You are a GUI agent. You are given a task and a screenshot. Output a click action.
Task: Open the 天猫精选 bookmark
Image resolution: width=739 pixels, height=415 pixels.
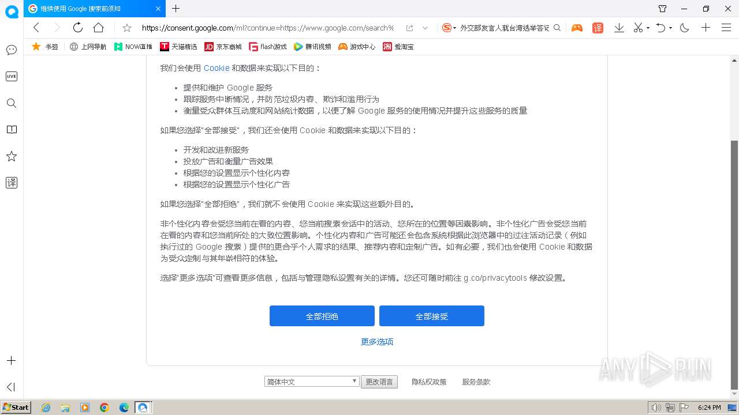(178, 47)
